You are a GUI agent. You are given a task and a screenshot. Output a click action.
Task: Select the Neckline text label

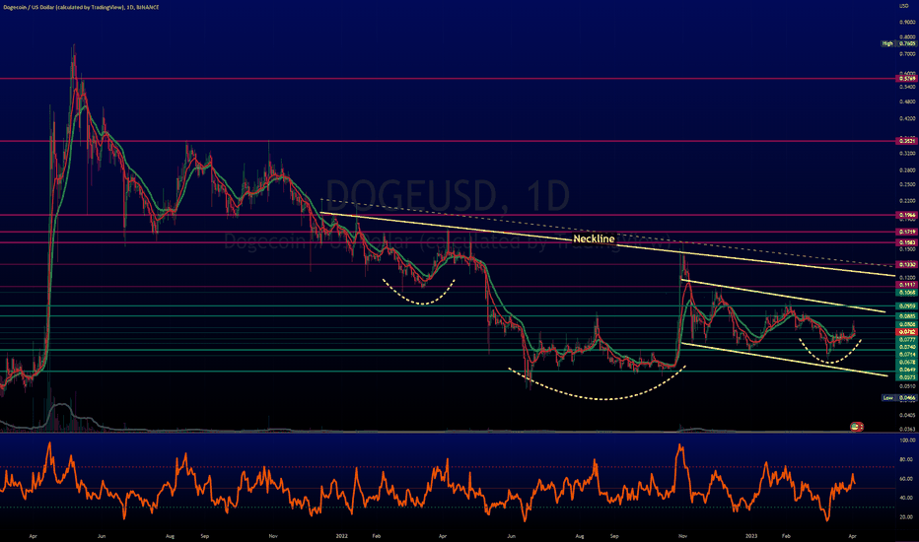click(594, 238)
